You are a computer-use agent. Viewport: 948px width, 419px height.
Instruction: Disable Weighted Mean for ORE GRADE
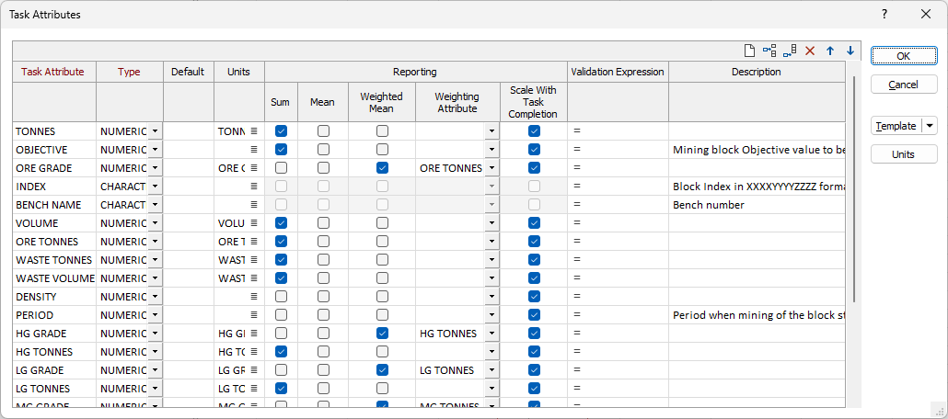(x=382, y=168)
